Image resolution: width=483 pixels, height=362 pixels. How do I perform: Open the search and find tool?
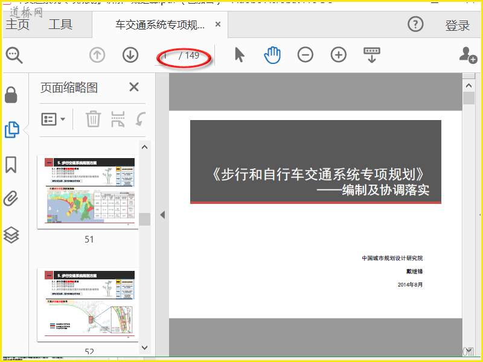pos(14,56)
